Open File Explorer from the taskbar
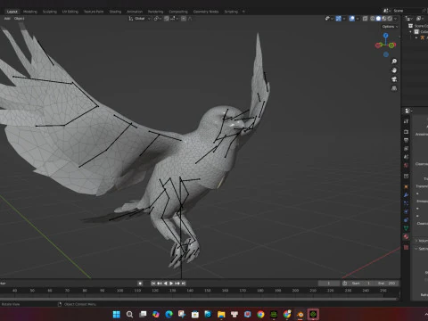Viewport: 428px width, 321px height. coord(221,314)
